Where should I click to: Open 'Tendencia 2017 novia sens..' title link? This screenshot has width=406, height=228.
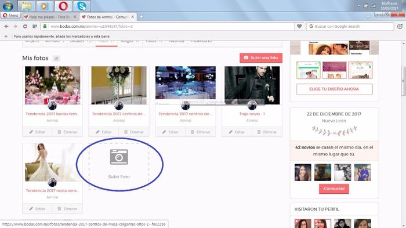click(x=52, y=190)
